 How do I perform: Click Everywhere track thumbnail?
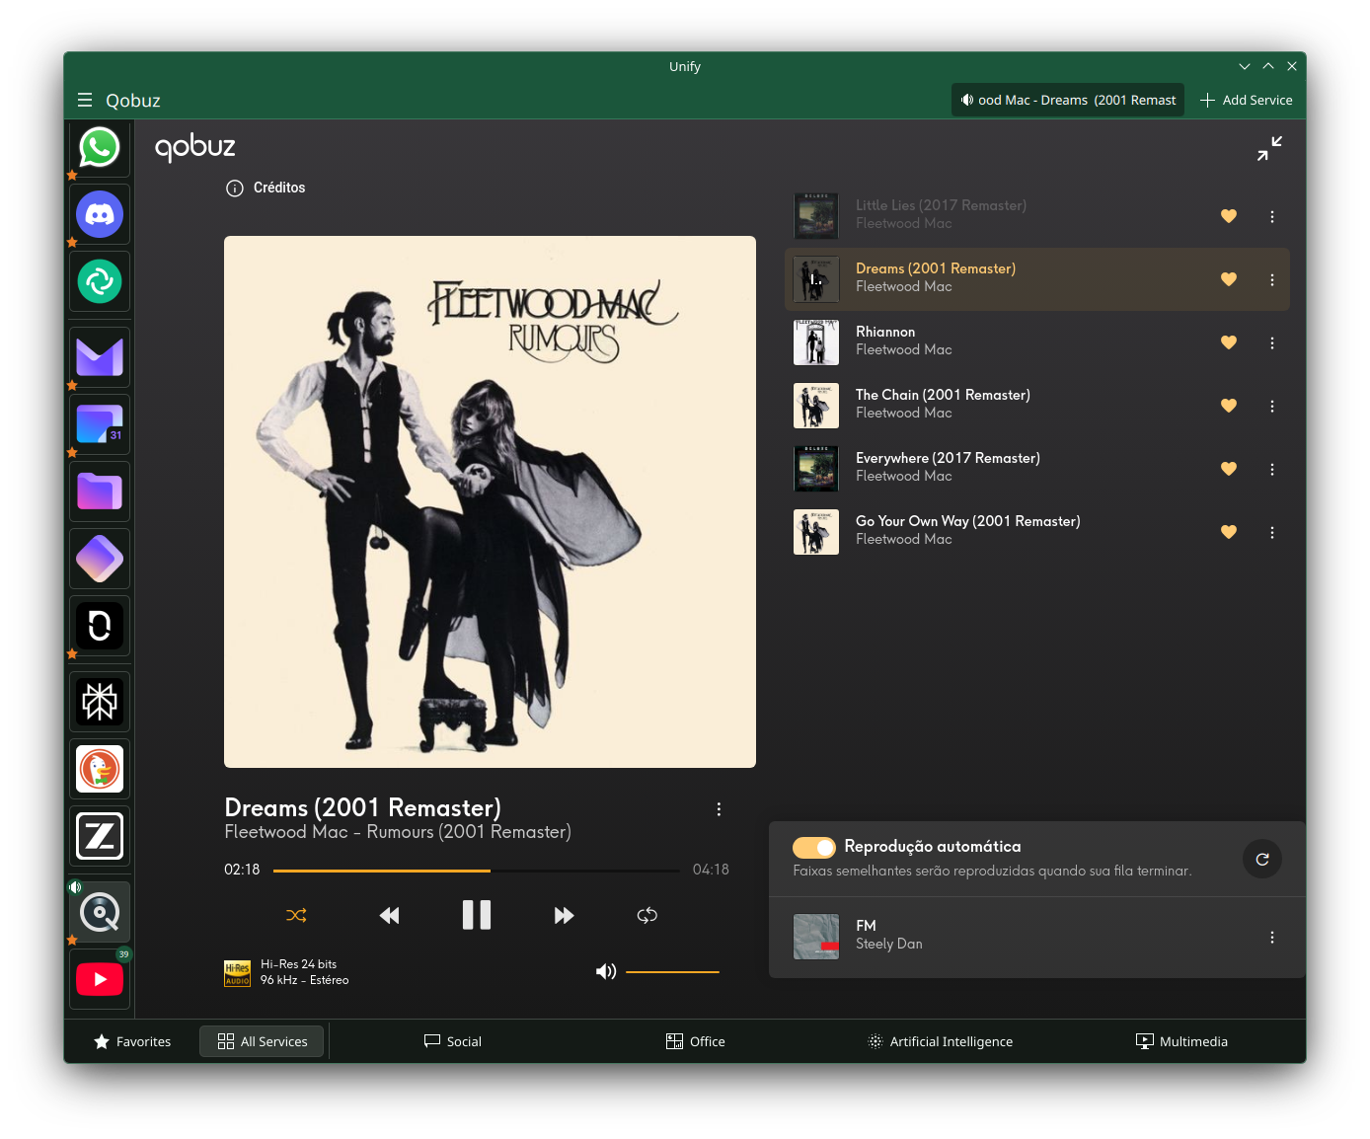pos(816,469)
